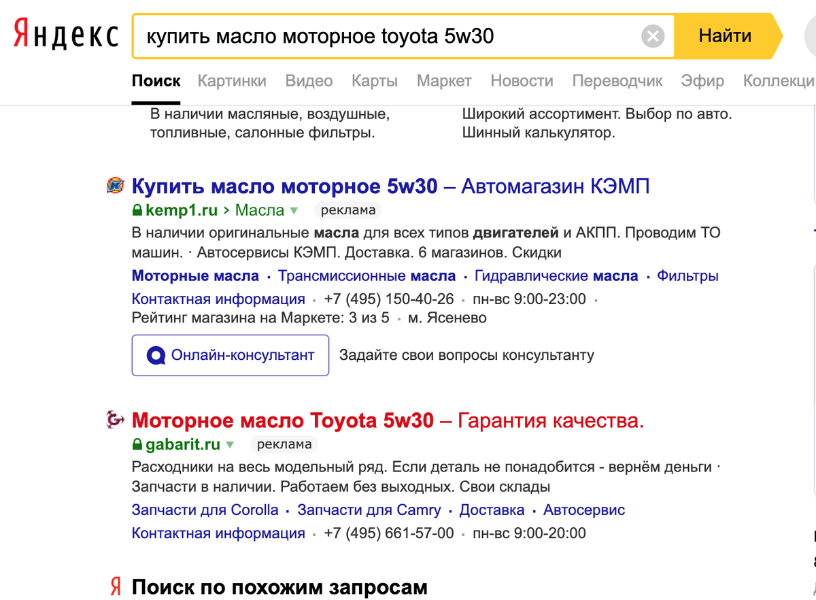
Task: Open the Трансмиссионные масла sitelink
Action: point(367,276)
